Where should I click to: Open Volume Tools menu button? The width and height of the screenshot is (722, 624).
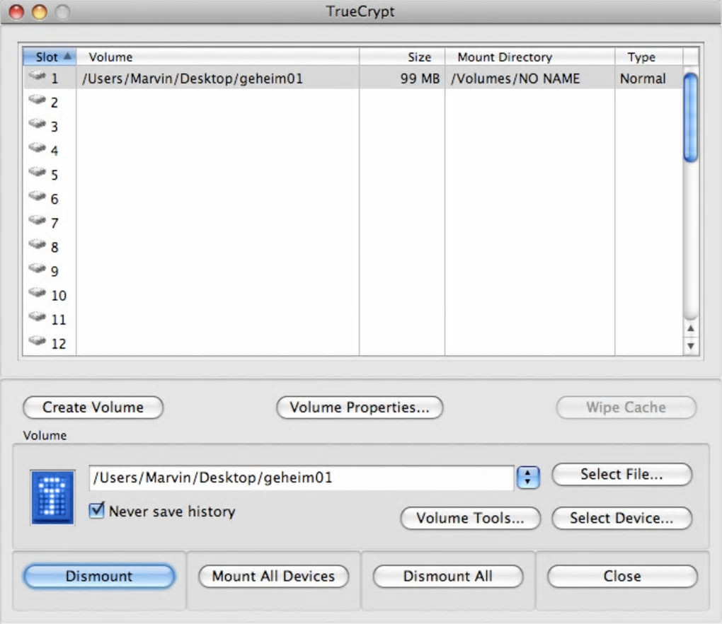pos(470,519)
